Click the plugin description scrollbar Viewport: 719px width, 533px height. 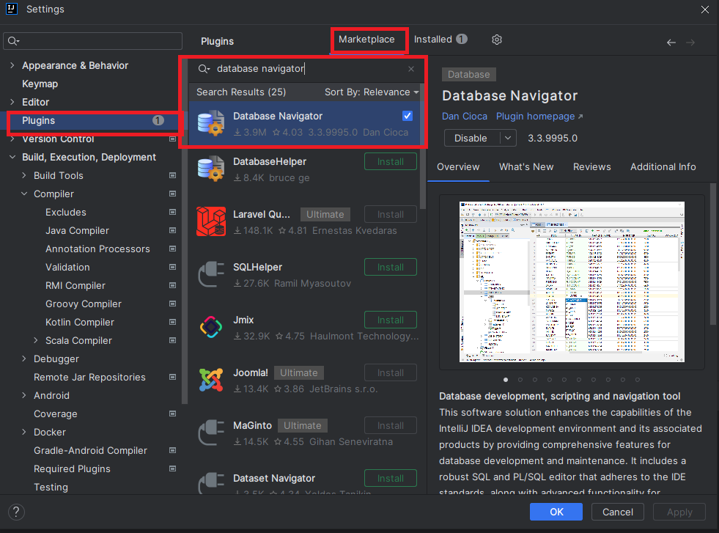713,254
